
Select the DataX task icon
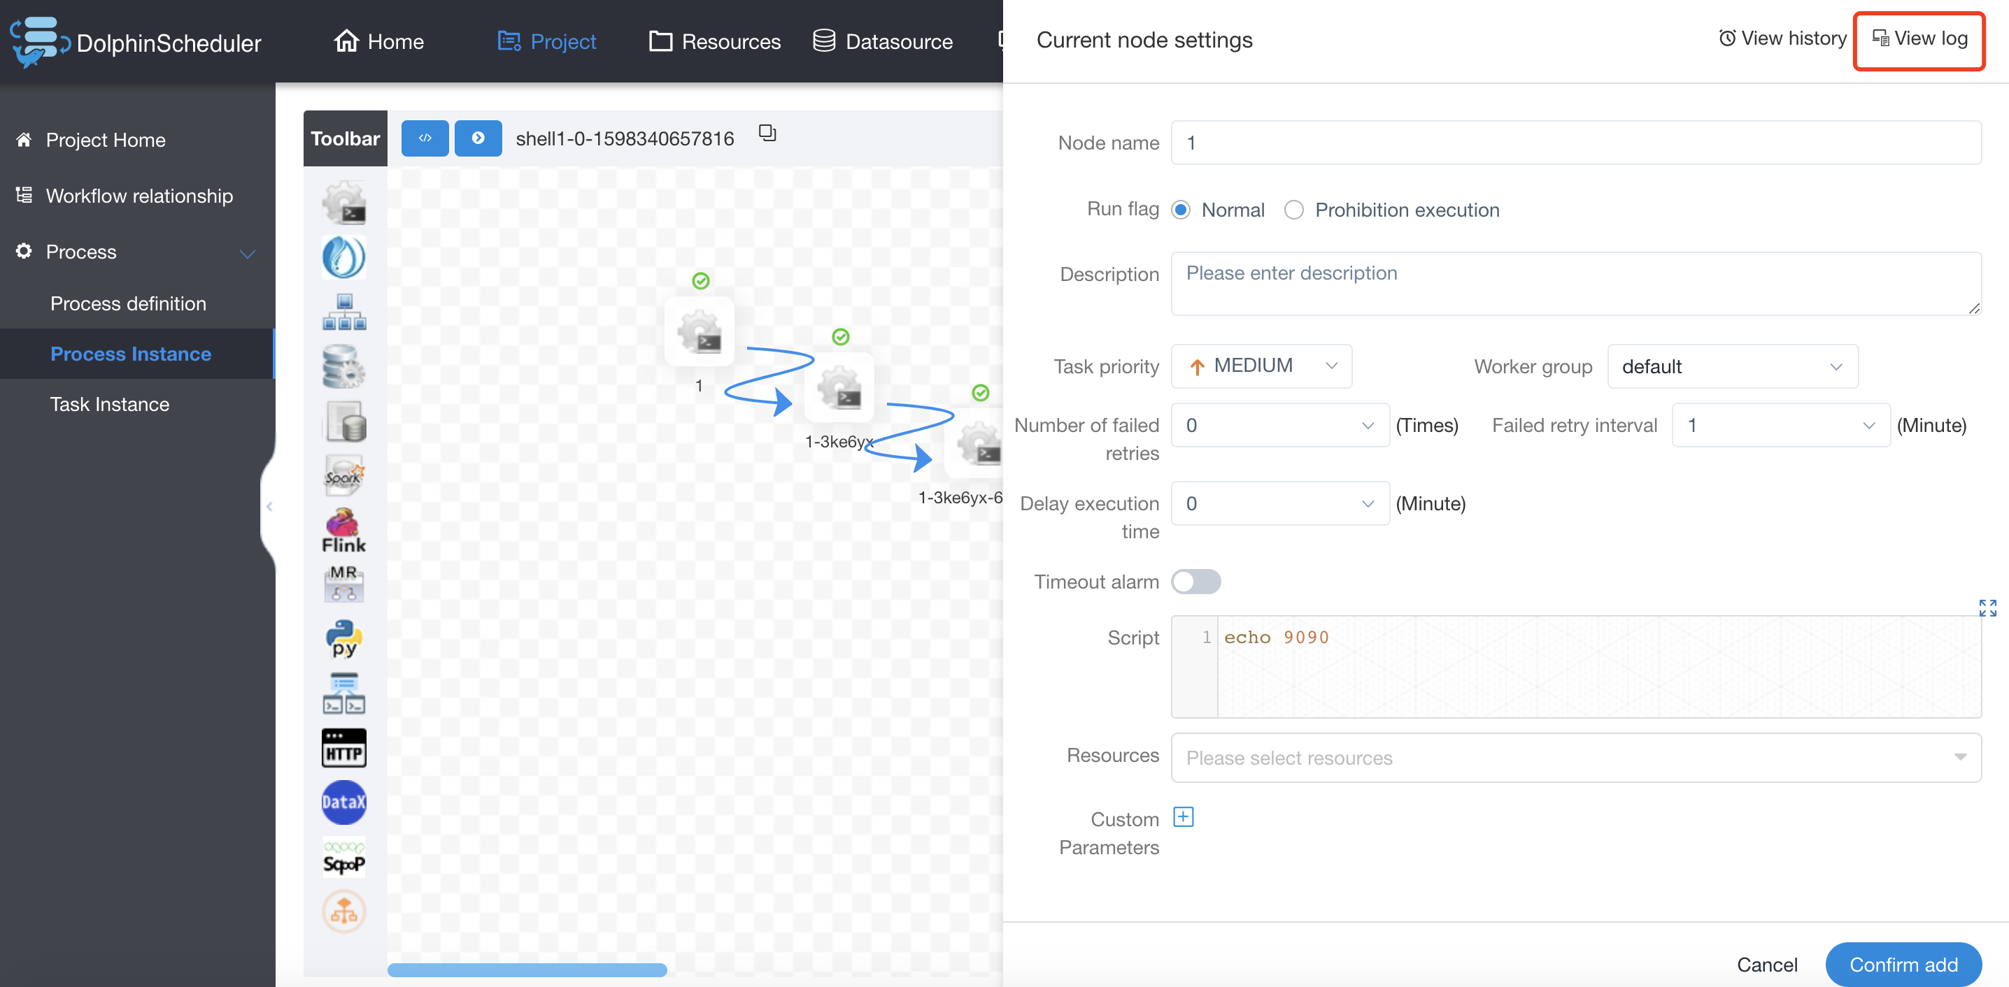pos(344,802)
